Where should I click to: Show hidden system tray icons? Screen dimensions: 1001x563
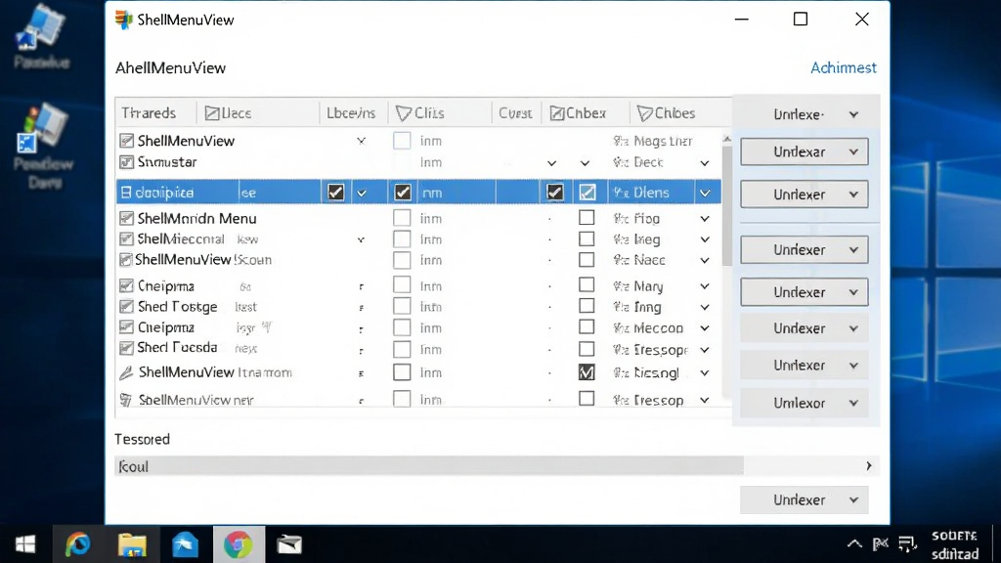pyautogui.click(x=854, y=543)
